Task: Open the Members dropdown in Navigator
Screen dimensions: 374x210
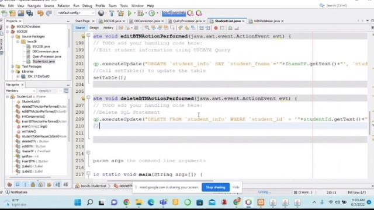Action: [20, 91]
